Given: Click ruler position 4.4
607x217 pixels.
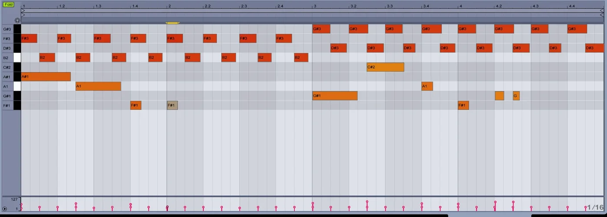Looking at the screenshot, I should [572, 6].
